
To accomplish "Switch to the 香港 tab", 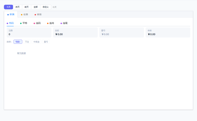I will click(x=38, y=14).
